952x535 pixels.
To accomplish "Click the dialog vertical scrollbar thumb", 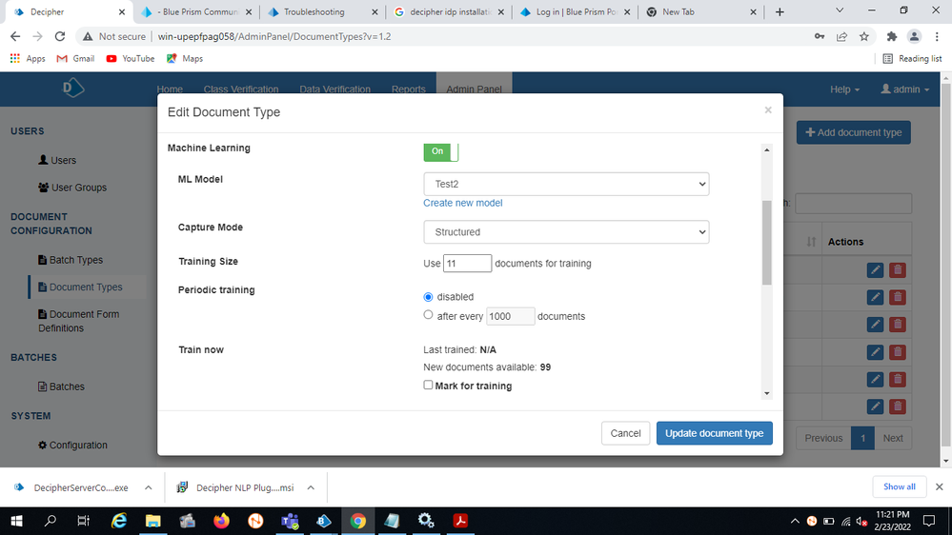I will pyautogui.click(x=767, y=242).
